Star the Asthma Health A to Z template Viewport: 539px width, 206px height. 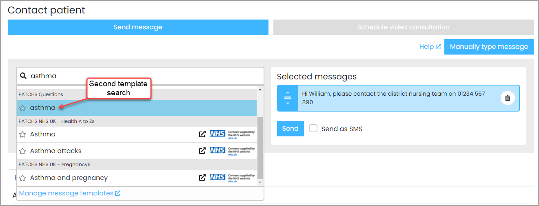[22, 134]
